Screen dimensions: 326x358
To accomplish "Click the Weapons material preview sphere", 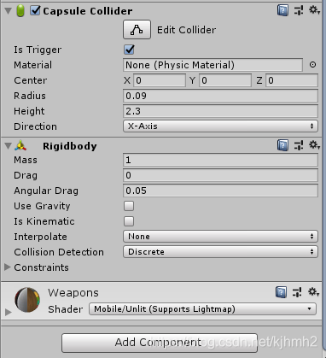I will (27, 300).
